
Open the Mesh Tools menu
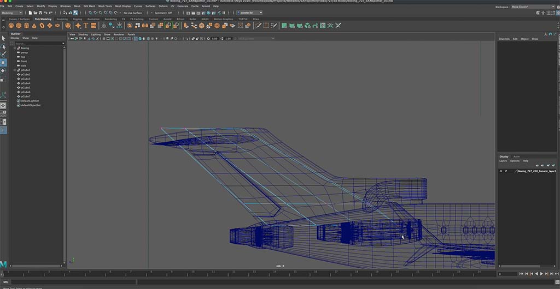(x=106, y=6)
